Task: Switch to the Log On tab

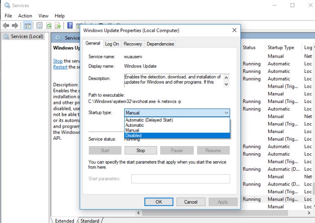Action: 112,44
